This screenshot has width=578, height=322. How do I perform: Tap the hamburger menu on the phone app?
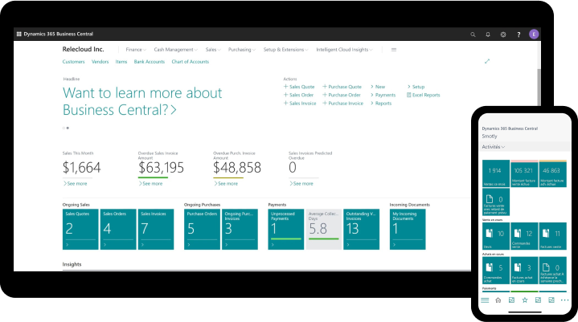[485, 300]
